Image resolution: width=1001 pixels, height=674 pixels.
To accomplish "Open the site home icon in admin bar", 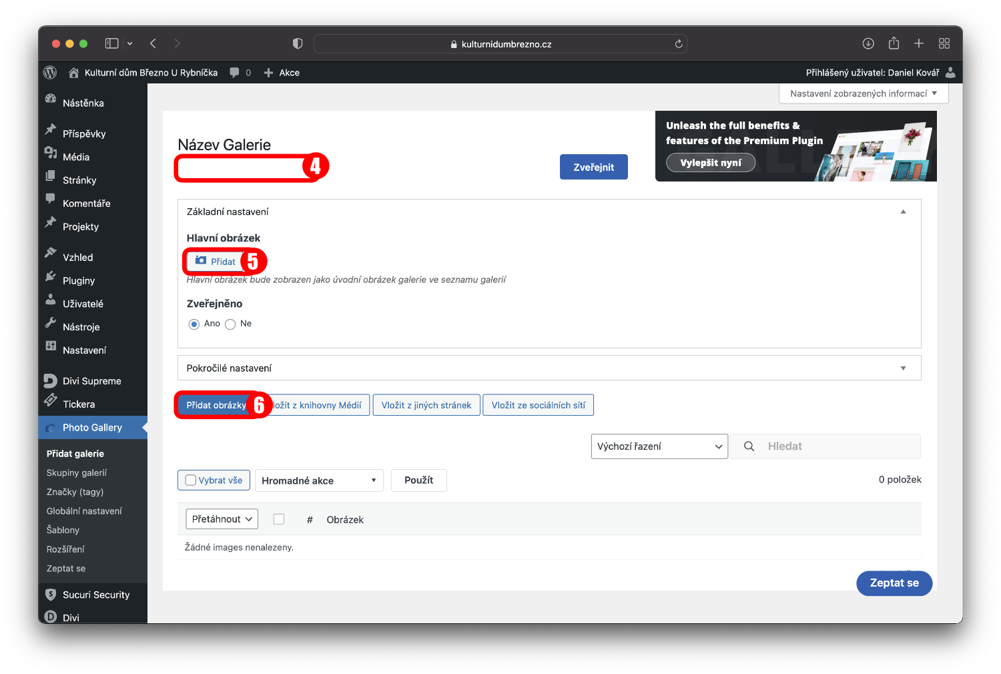I will point(74,73).
